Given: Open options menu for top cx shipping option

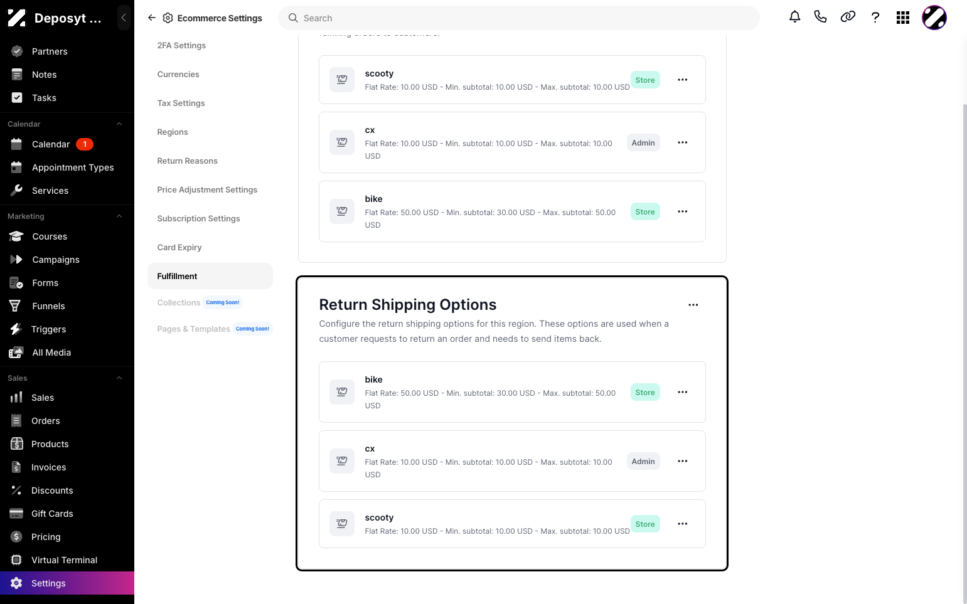Looking at the screenshot, I should point(683,142).
